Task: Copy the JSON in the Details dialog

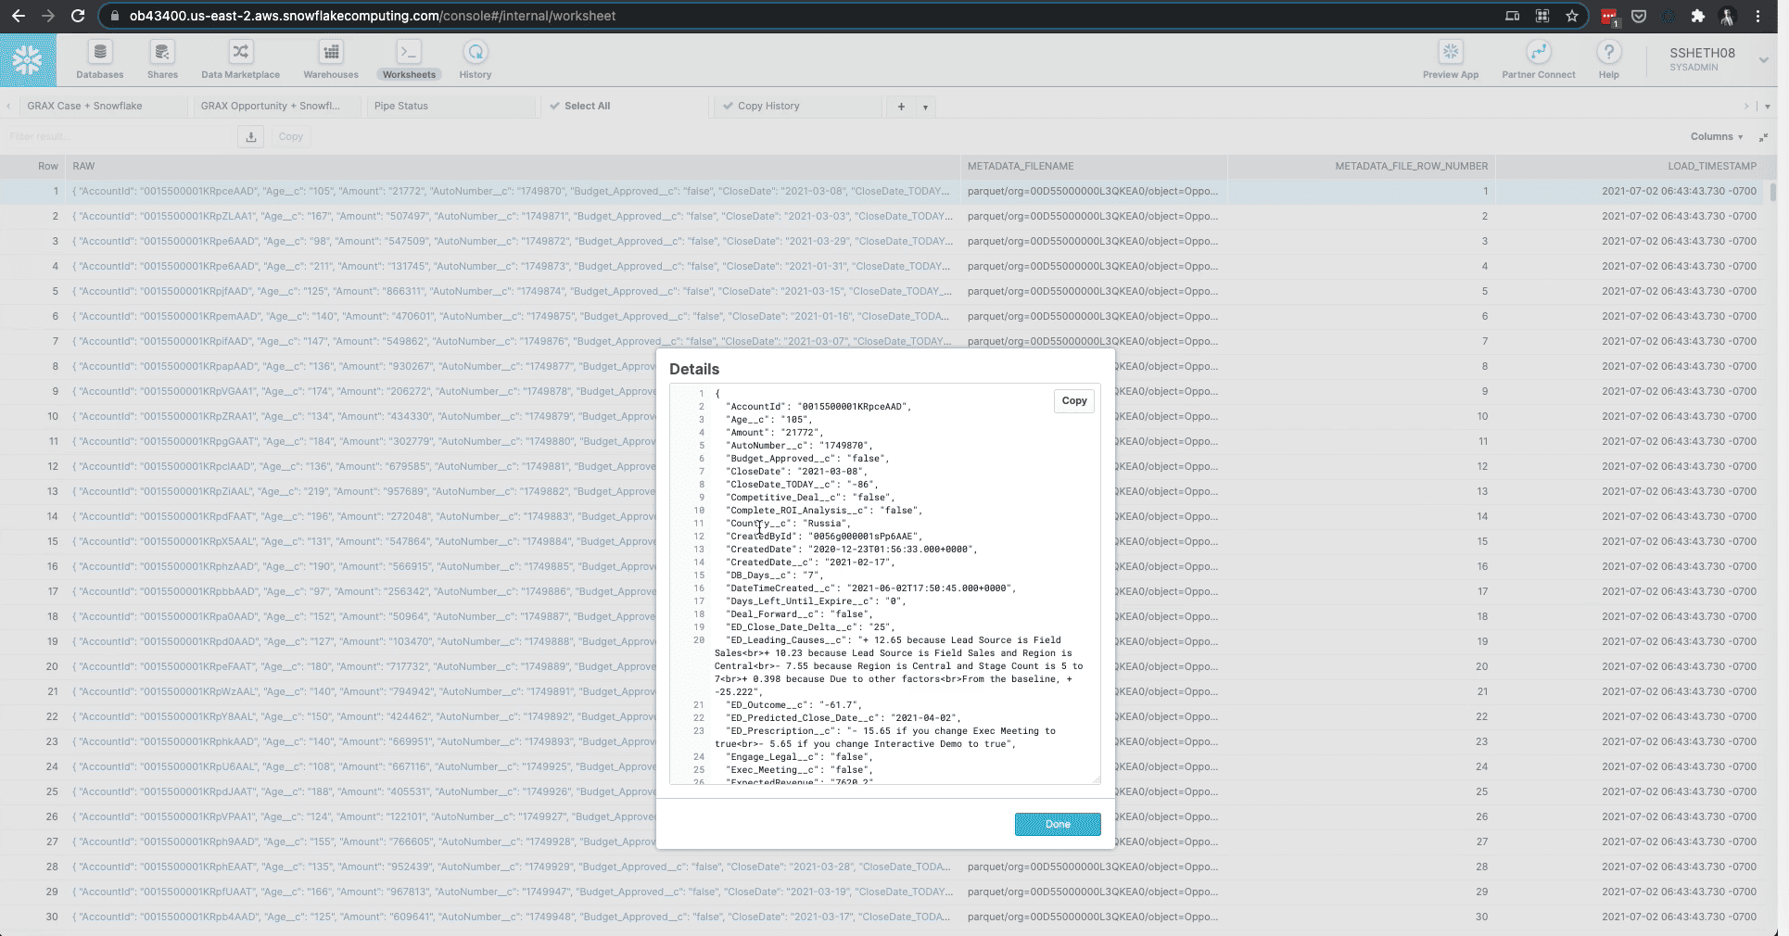Action: 1074,401
